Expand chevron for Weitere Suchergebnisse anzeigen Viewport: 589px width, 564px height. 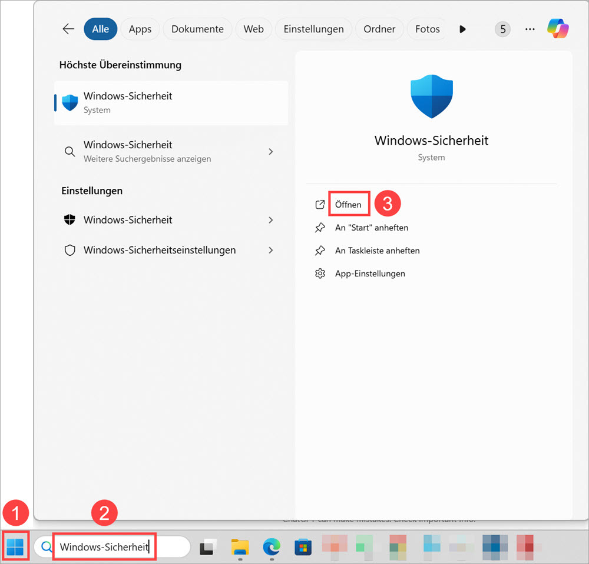(x=271, y=152)
